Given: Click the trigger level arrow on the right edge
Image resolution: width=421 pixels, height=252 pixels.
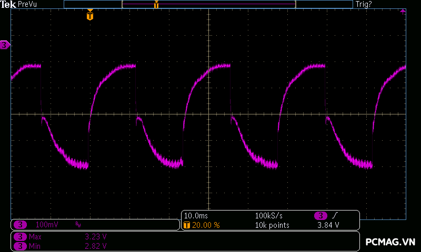Looking at the screenshot, I should (403, 11).
